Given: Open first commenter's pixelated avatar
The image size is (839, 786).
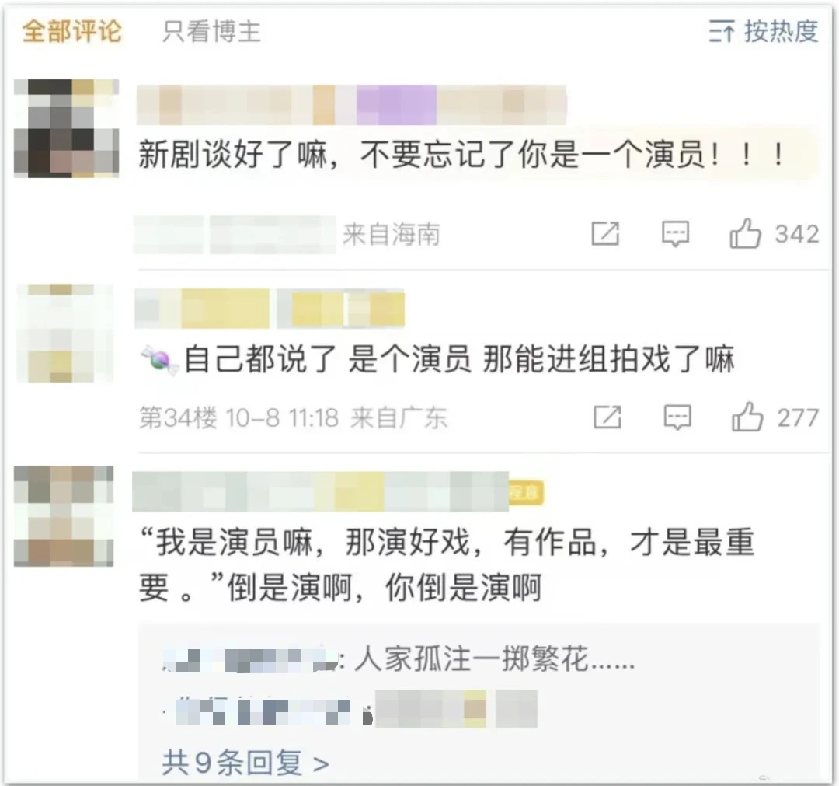Looking at the screenshot, I should (x=66, y=128).
